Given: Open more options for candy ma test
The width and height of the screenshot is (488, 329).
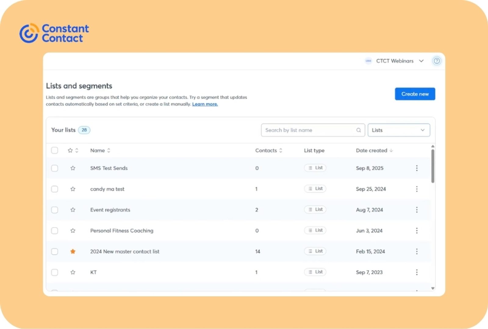Looking at the screenshot, I should point(417,189).
